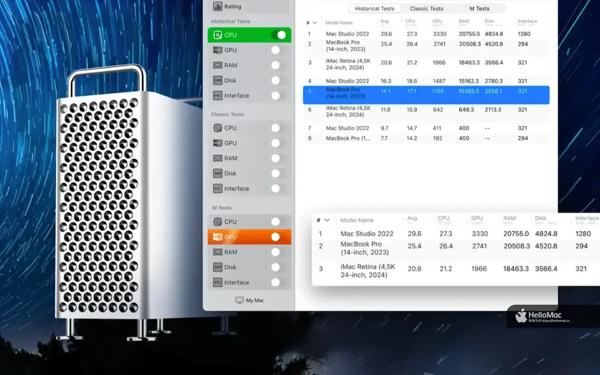Image resolution: width=600 pixels, height=375 pixels.
Task: Switch to the M Tests tab
Action: click(x=480, y=8)
